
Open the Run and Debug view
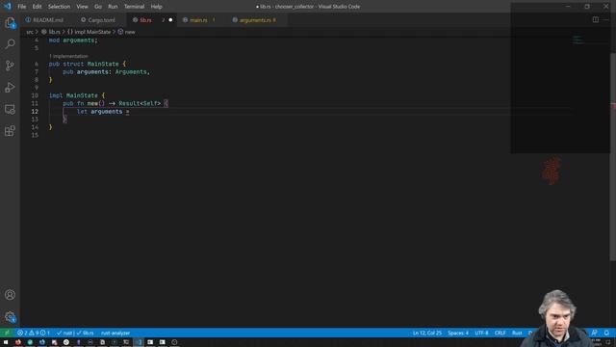pyautogui.click(x=10, y=88)
